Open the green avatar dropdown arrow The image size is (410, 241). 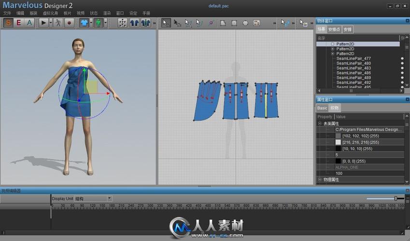click(x=105, y=23)
